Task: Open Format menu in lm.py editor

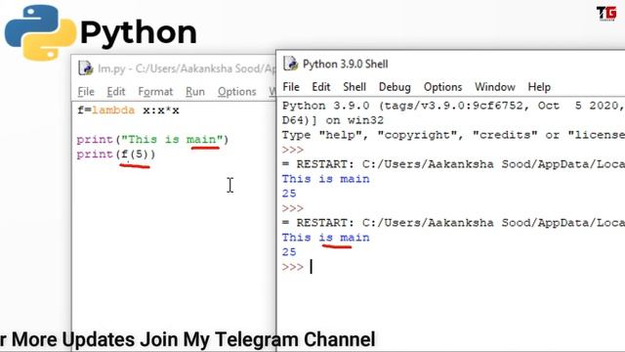Action: (x=155, y=91)
